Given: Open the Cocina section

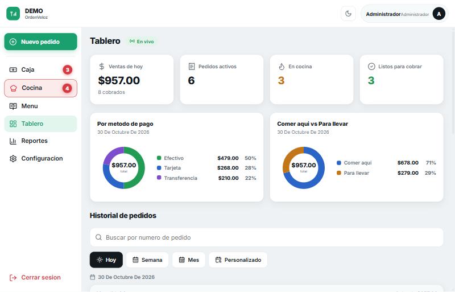Looking at the screenshot, I should pyautogui.click(x=40, y=88).
